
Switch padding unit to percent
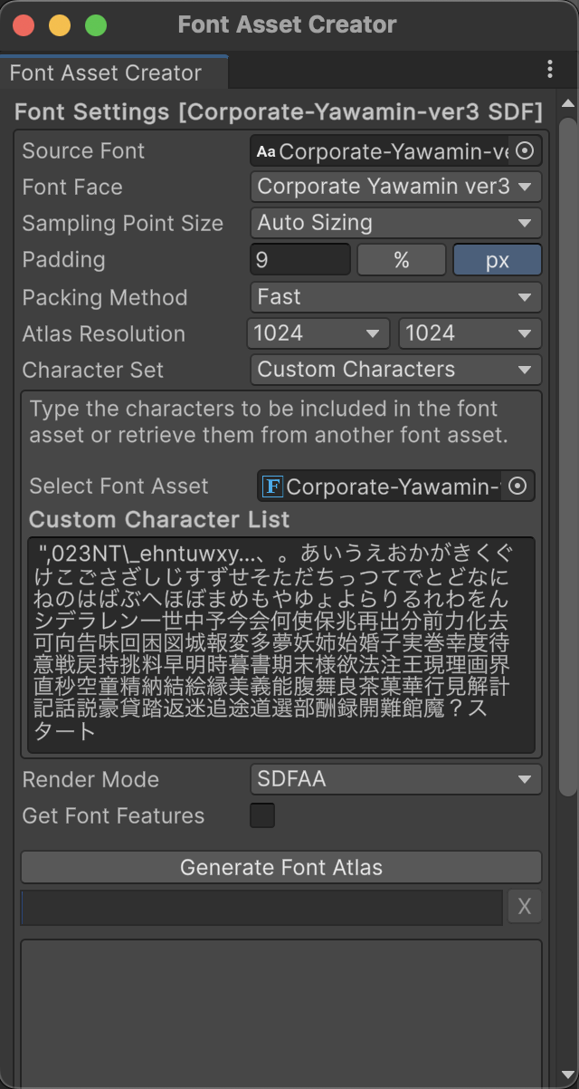[x=402, y=260]
